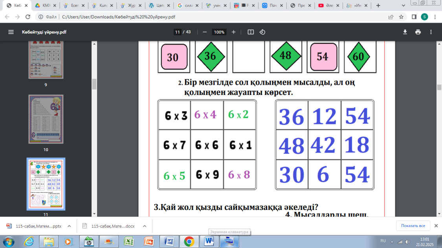Screen dimensions: 442x248
Task: Switch to the Поч mail tab
Action: point(272,5)
